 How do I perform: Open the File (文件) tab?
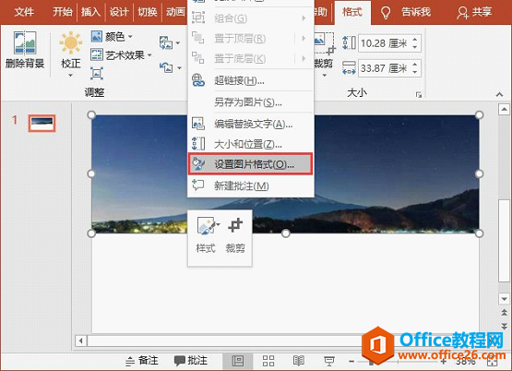[x=24, y=12]
